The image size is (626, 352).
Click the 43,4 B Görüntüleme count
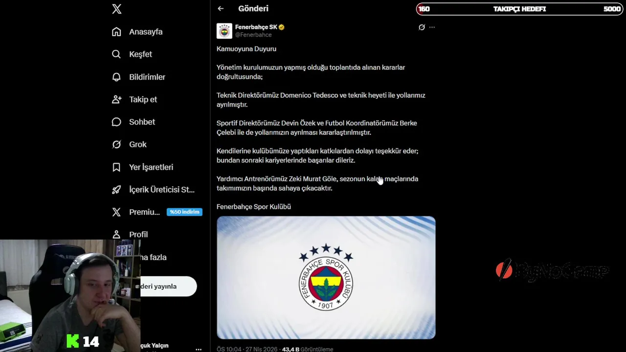pyautogui.click(x=308, y=349)
